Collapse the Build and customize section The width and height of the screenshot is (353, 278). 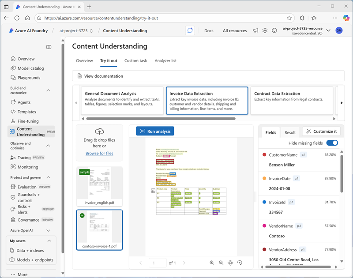coord(49,90)
